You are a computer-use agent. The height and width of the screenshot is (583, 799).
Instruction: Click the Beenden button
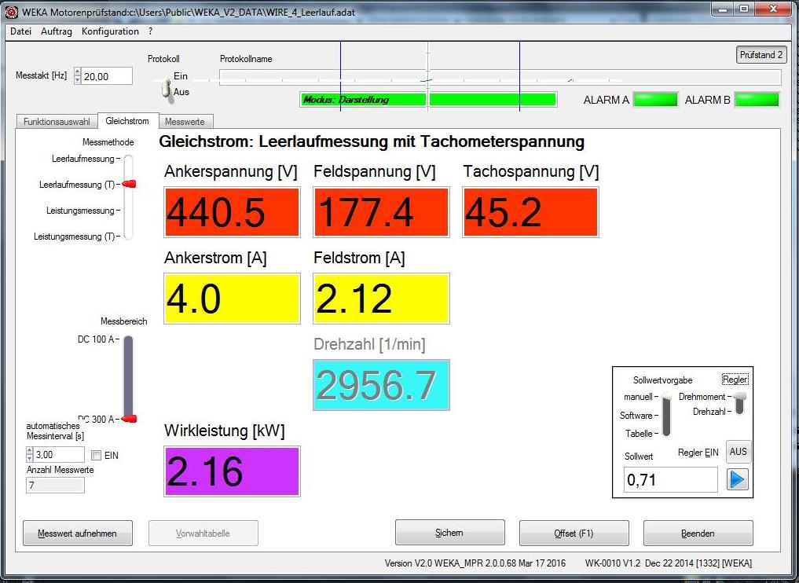(698, 533)
